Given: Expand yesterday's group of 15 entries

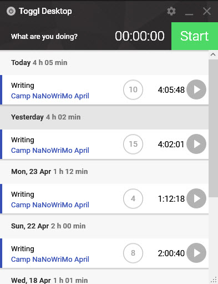Looking at the screenshot, I should (x=133, y=144).
